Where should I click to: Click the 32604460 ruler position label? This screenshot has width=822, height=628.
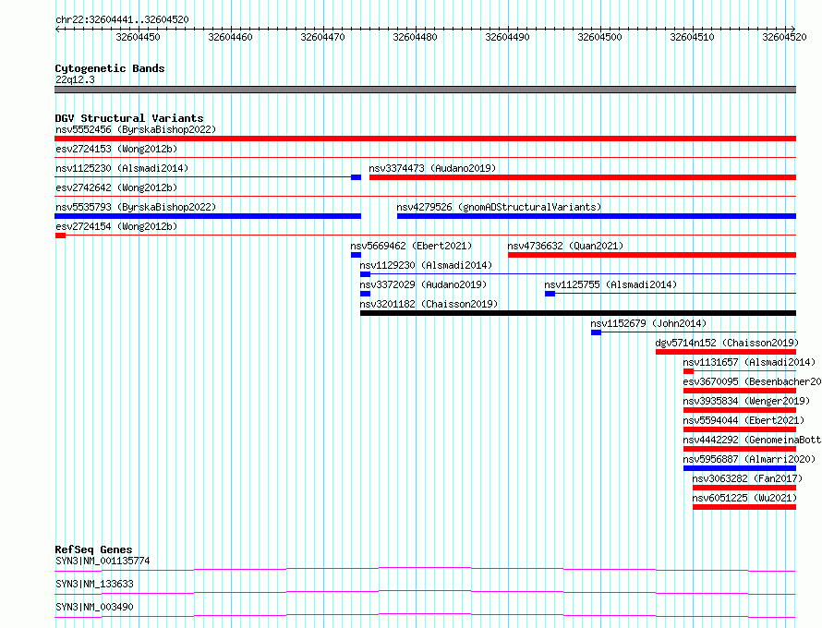(x=230, y=37)
